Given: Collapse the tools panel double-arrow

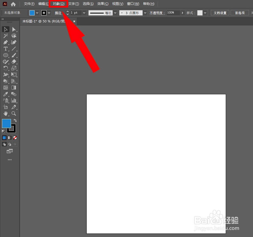Looking at the screenshot, I should tap(3, 19).
